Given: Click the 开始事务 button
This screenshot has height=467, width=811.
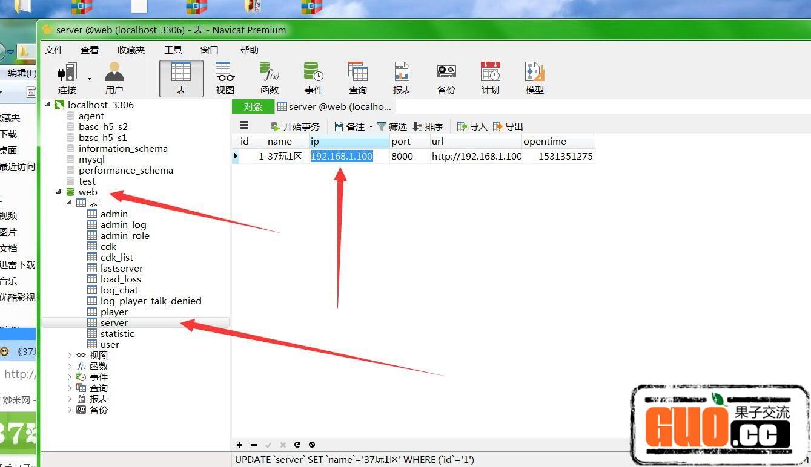Looking at the screenshot, I should (295, 126).
